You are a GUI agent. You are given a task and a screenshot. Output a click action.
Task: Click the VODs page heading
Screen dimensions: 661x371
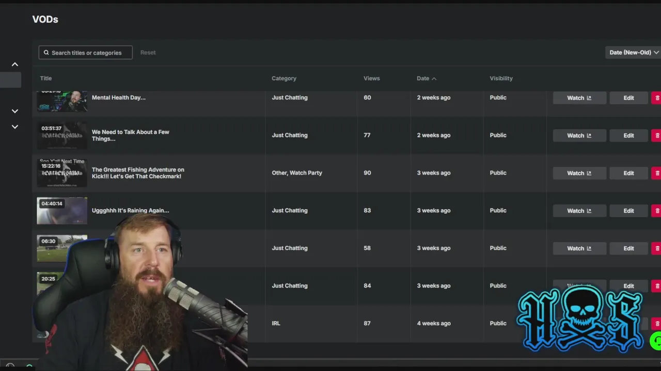click(45, 20)
